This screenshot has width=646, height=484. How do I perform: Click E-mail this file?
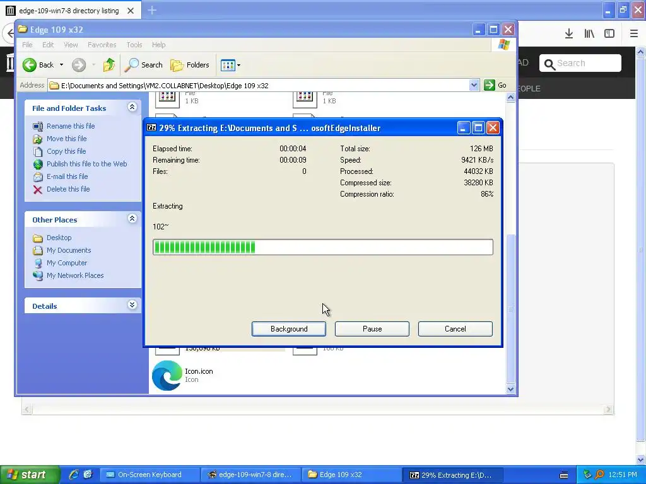(x=67, y=176)
